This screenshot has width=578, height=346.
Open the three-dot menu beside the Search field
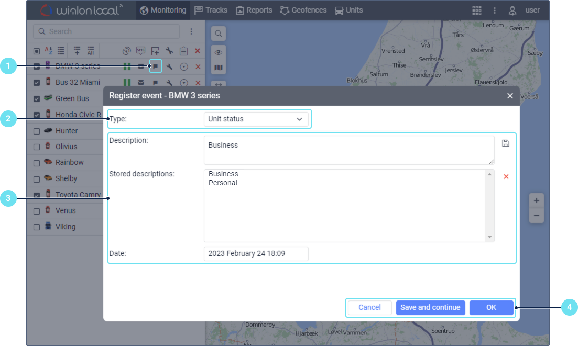(191, 31)
